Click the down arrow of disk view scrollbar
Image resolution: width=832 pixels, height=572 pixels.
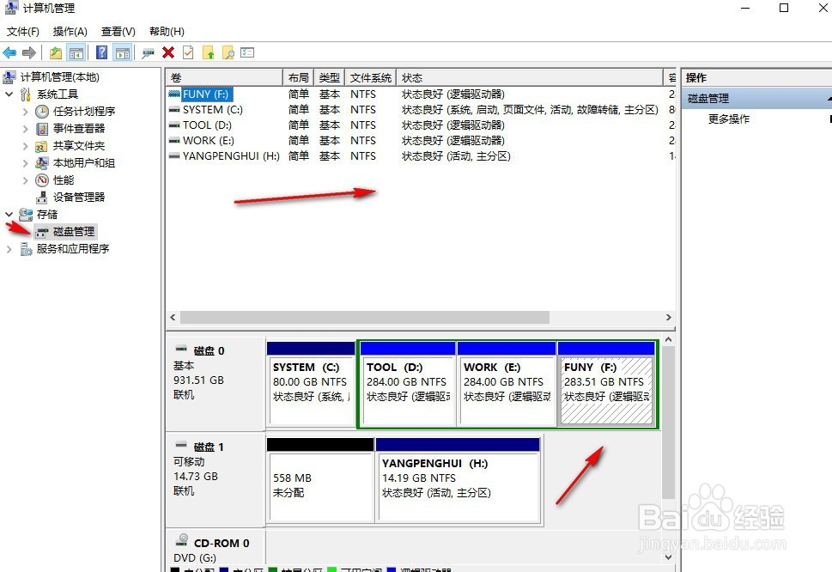[x=669, y=557]
